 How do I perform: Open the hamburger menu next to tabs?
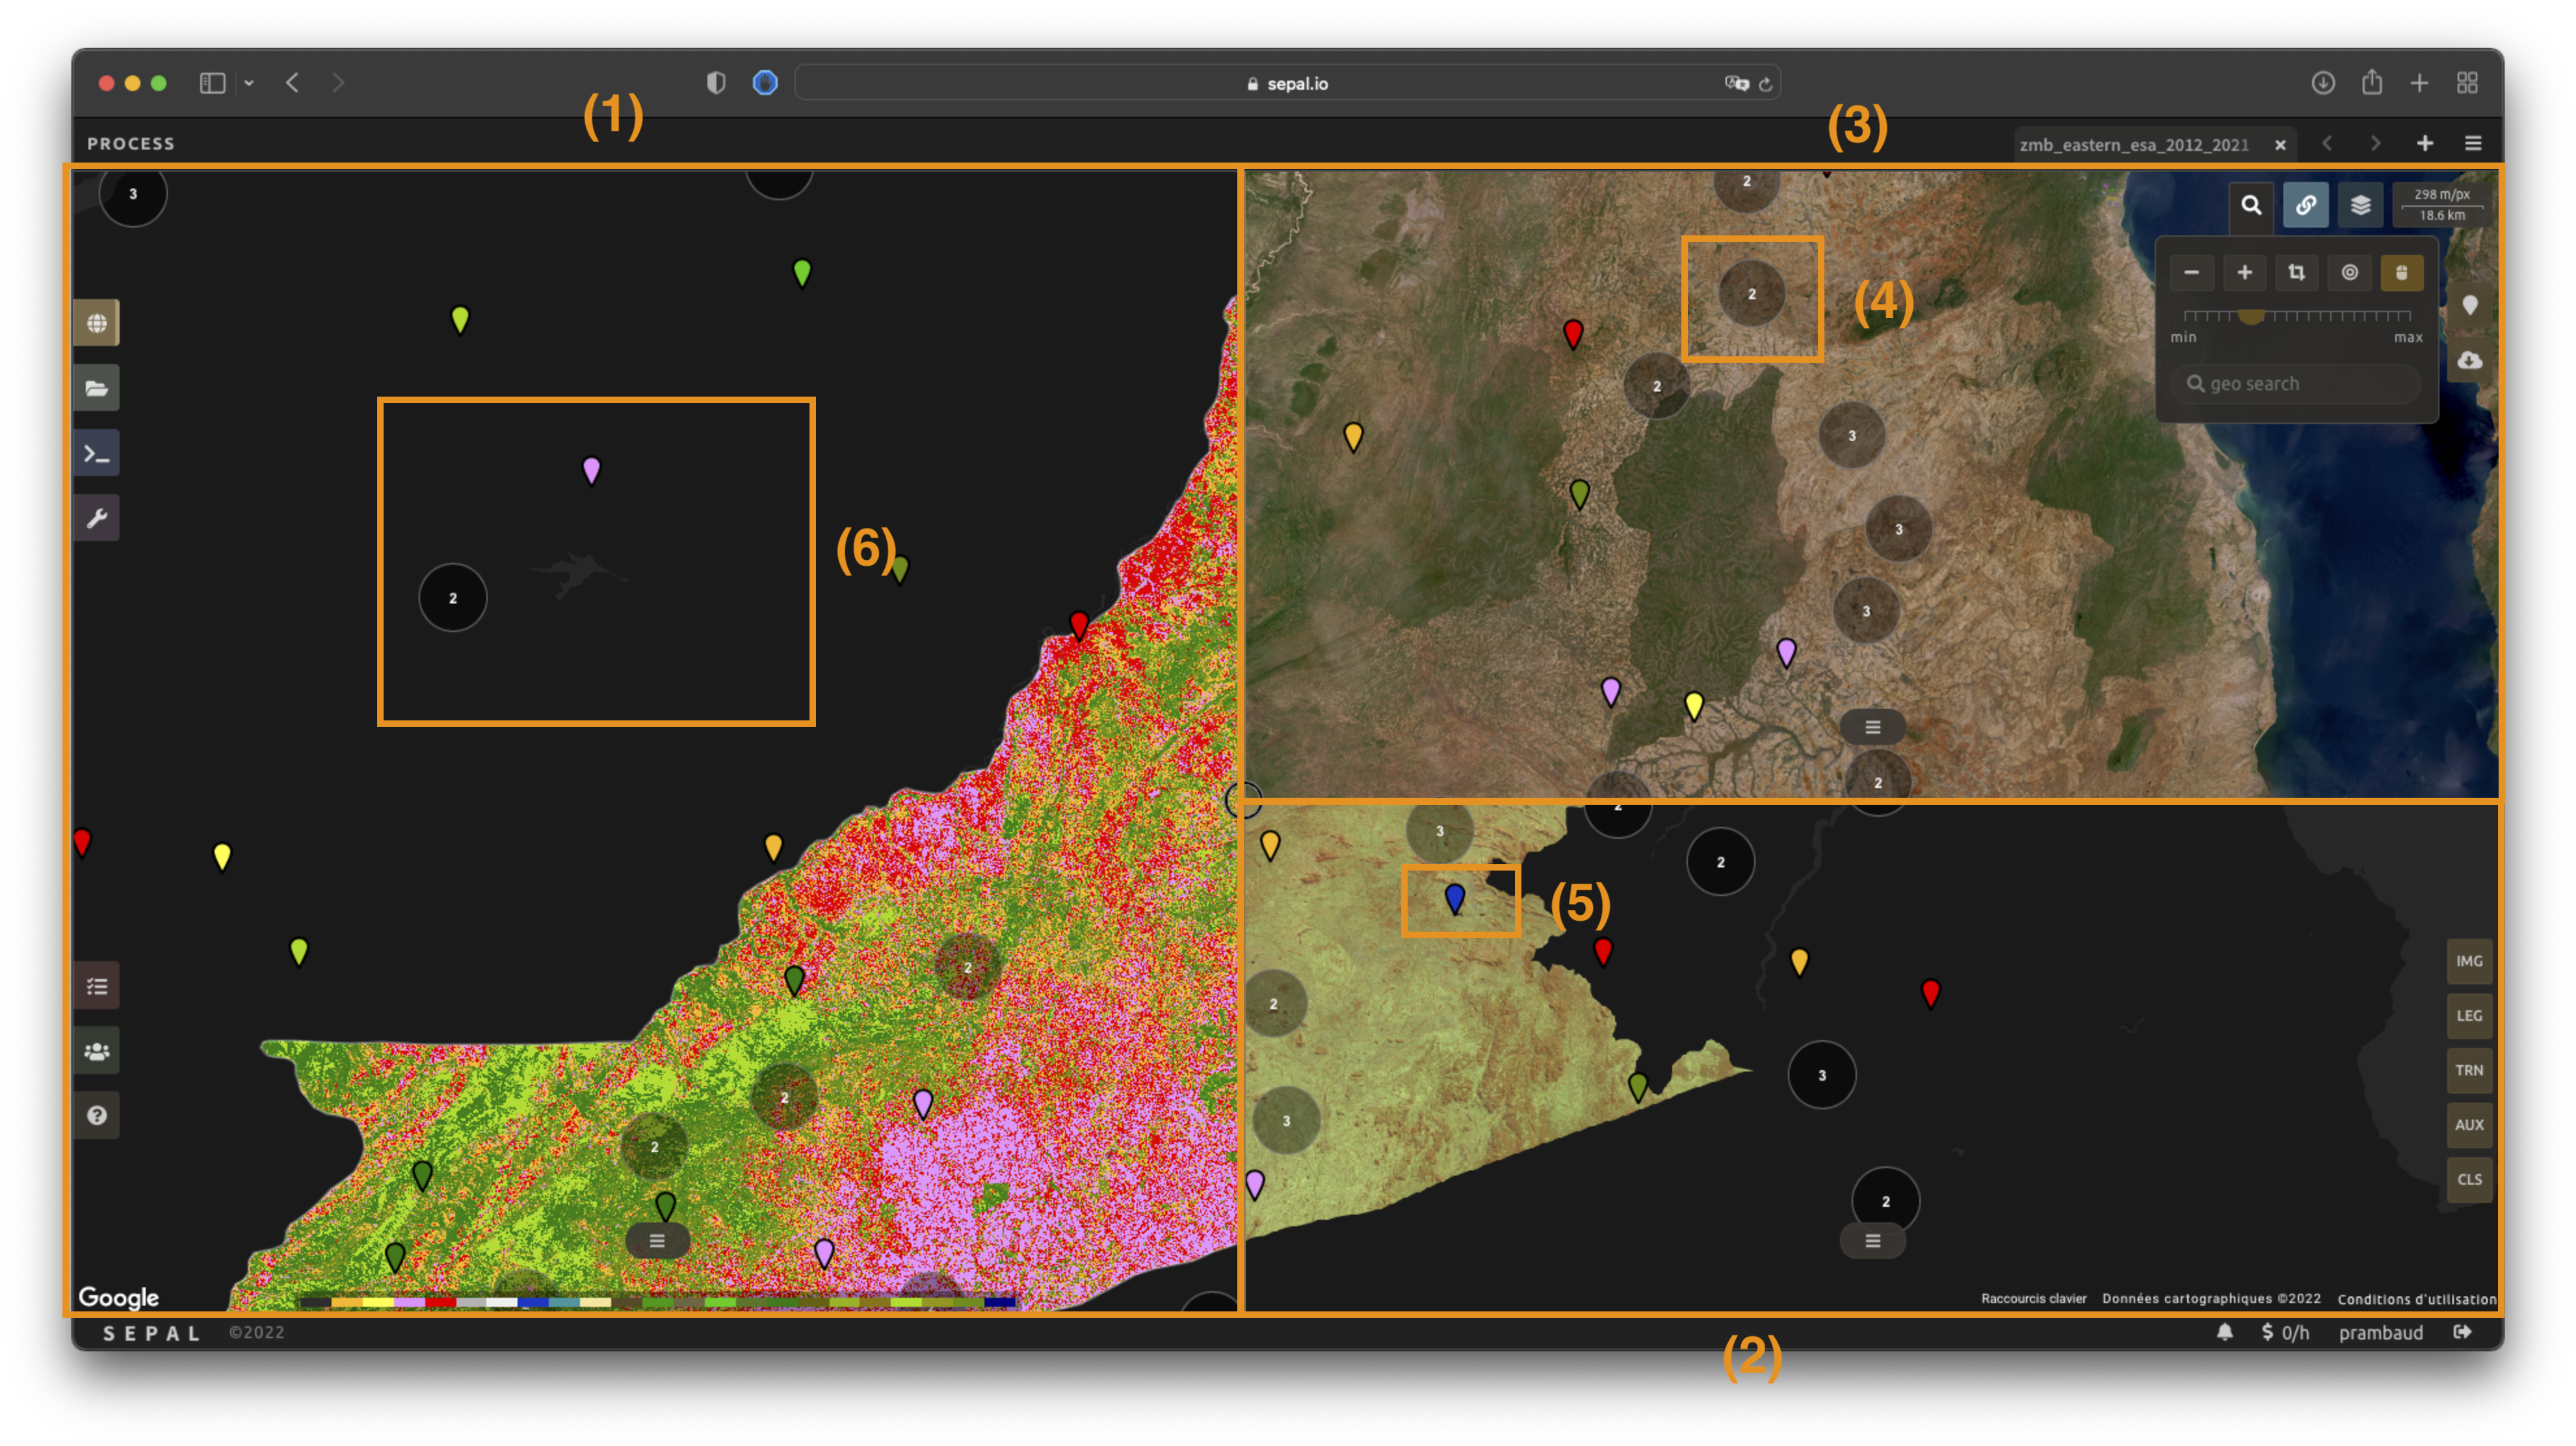pyautogui.click(x=2473, y=143)
